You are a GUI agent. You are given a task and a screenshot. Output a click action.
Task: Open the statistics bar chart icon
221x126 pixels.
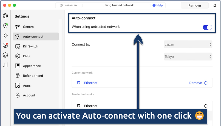pyautogui.click(x=5, y=65)
